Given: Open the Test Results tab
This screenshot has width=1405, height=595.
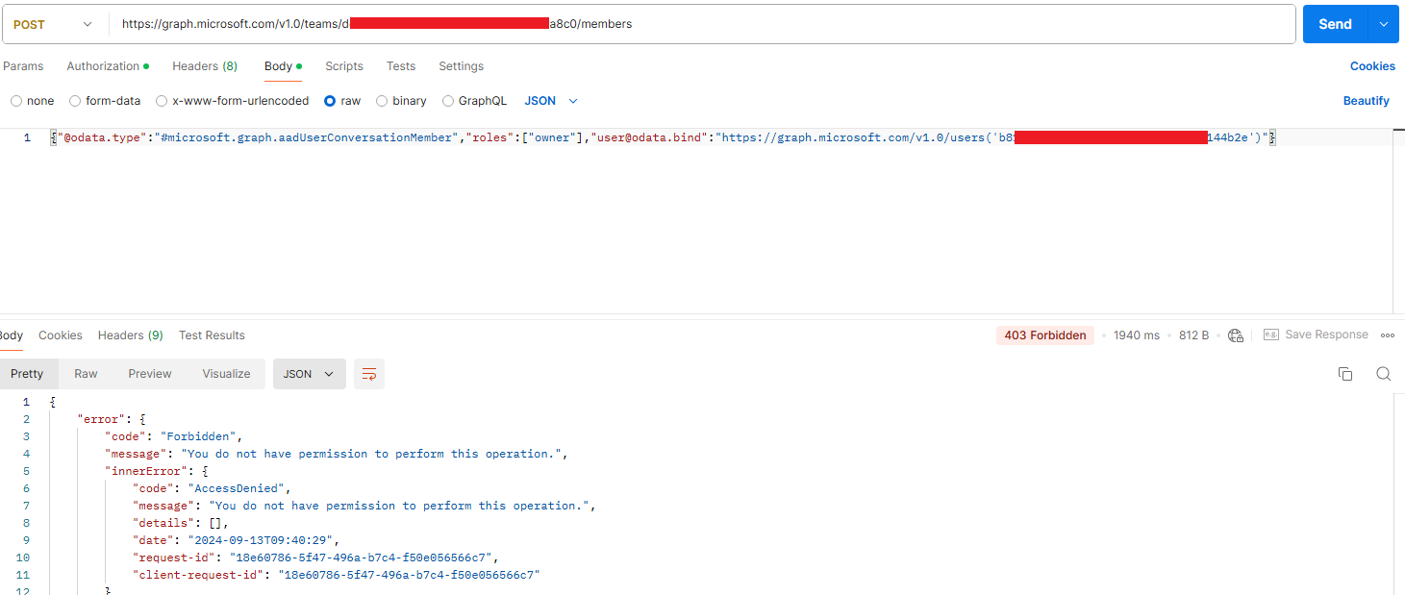Looking at the screenshot, I should pos(212,335).
